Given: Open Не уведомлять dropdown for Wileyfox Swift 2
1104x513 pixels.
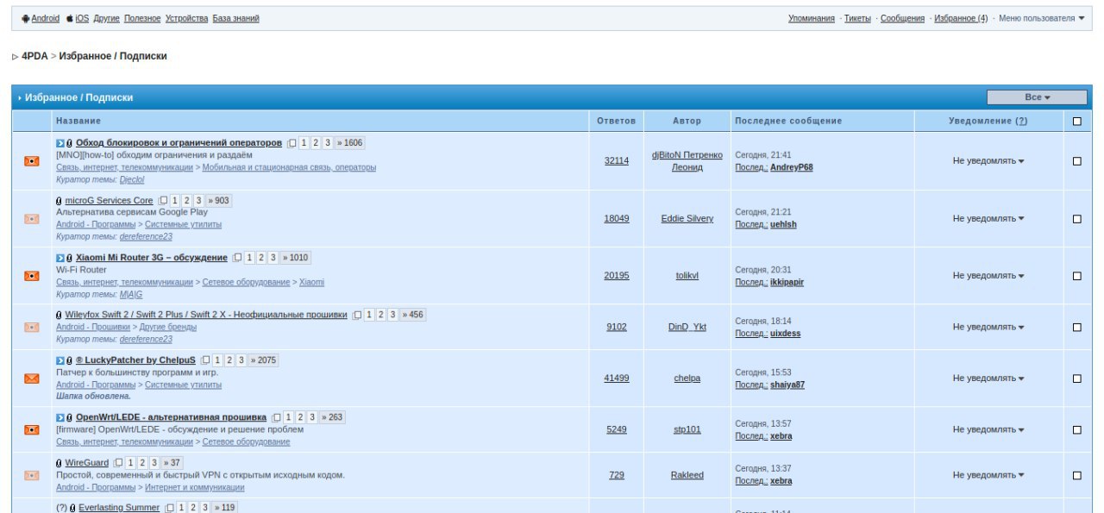Looking at the screenshot, I should [988, 328].
